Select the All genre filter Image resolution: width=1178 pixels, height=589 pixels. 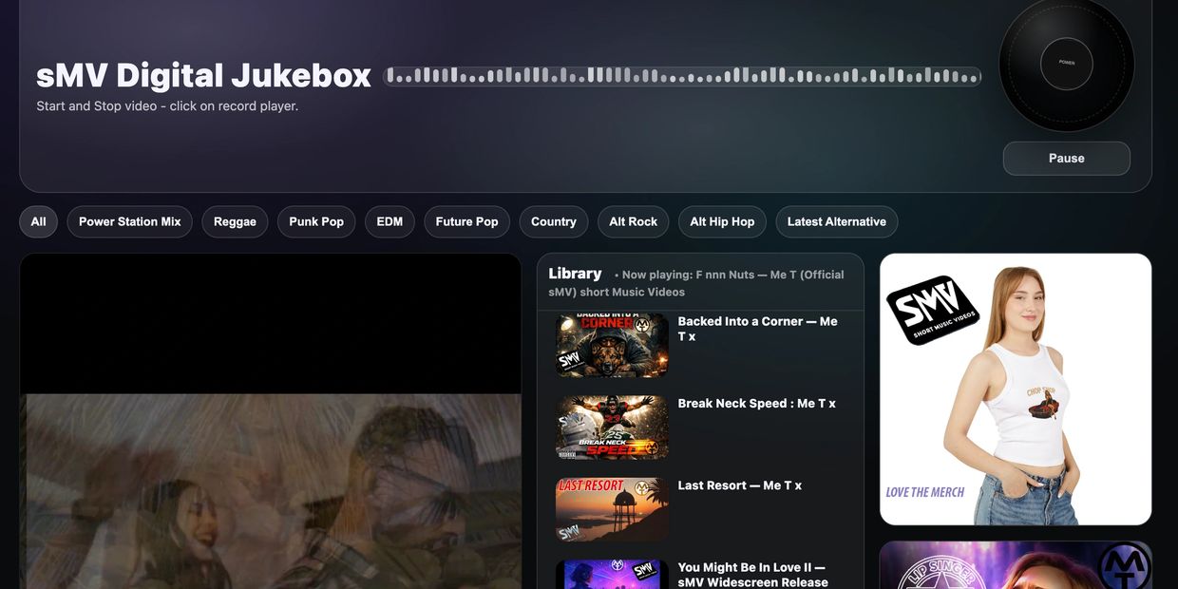38,221
